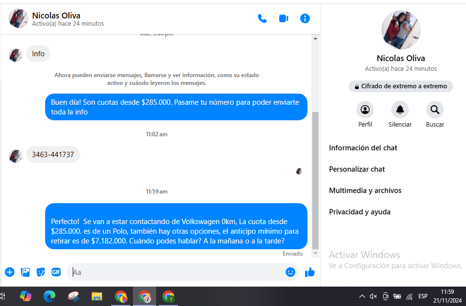Click the Enviado status text
This screenshot has width=466, height=306.
tap(292, 254)
